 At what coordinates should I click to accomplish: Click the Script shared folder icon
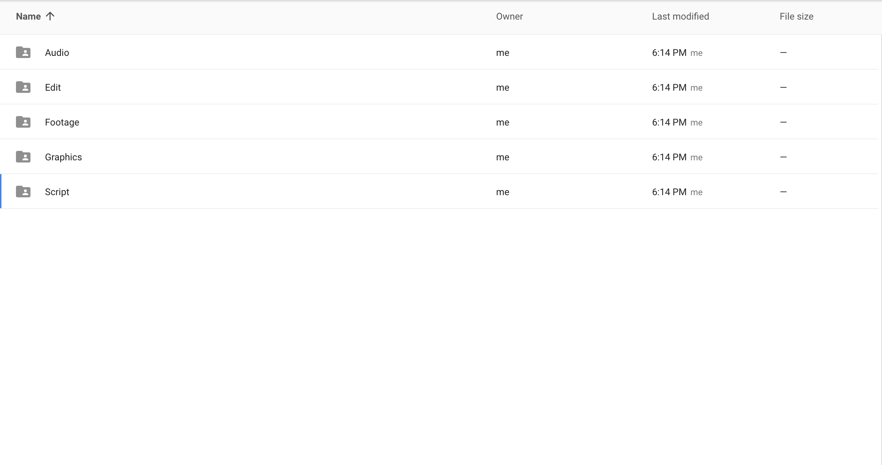point(23,192)
